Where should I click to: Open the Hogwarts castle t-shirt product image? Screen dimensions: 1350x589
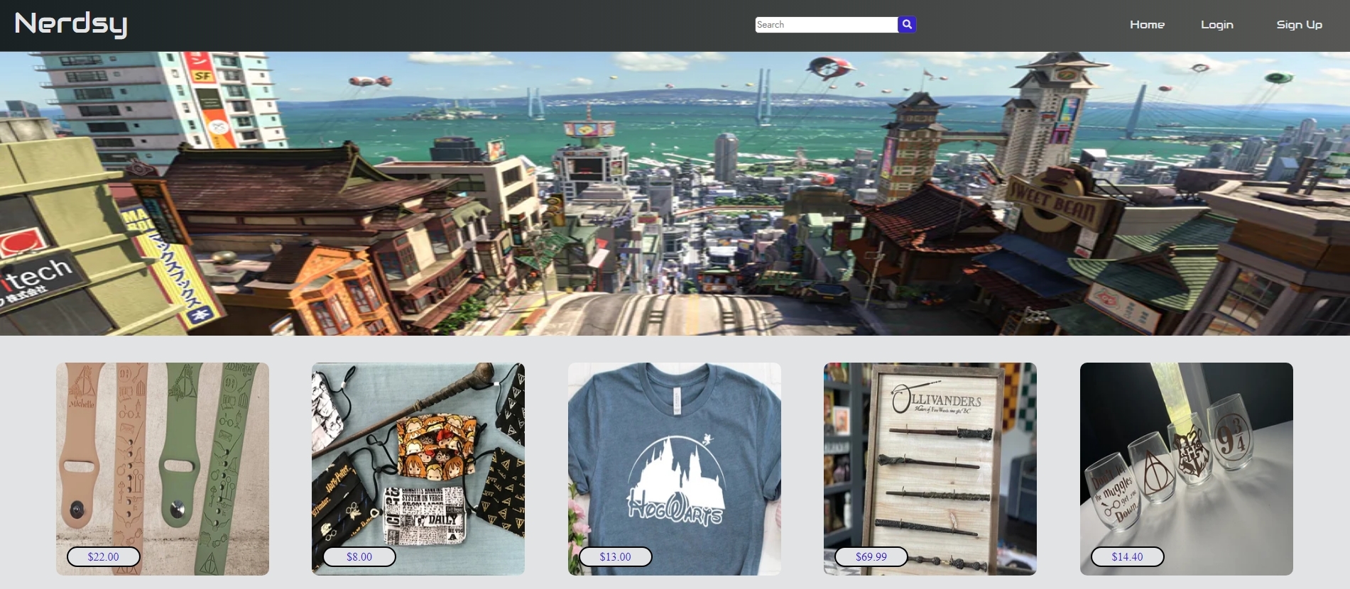click(675, 468)
